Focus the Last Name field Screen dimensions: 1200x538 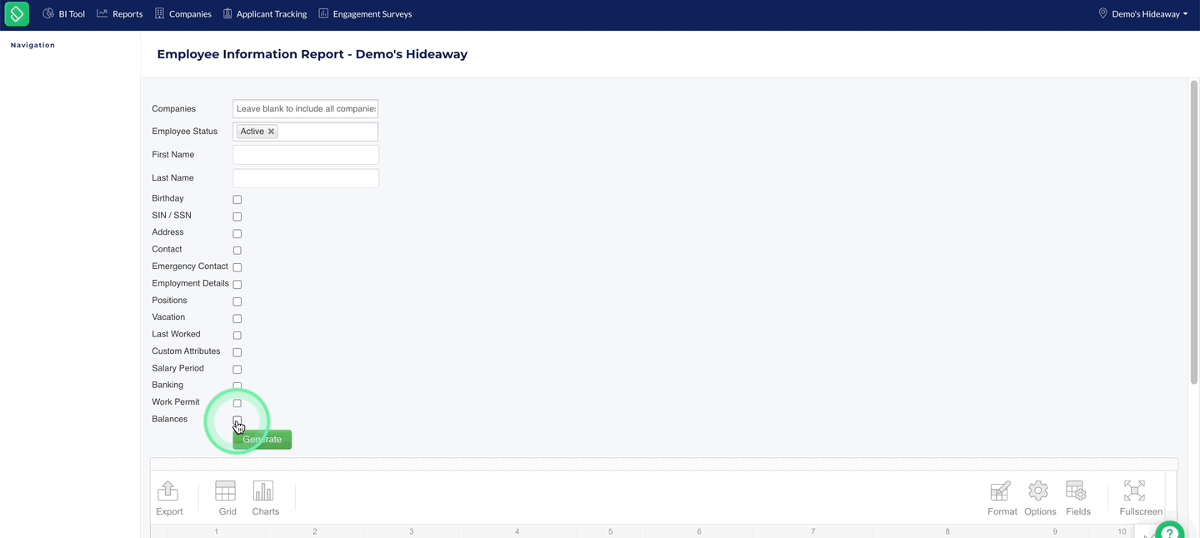click(306, 178)
